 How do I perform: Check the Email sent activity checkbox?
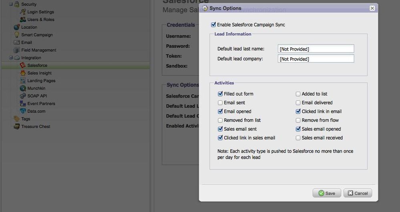pos(220,103)
